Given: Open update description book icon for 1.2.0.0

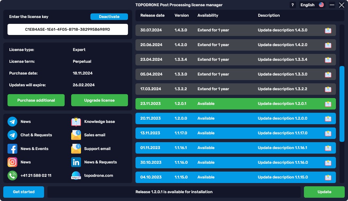Looking at the screenshot, I should coord(328,119).
